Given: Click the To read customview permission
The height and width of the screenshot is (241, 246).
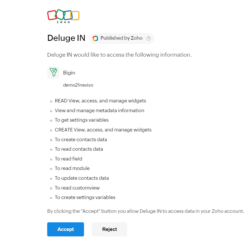Looking at the screenshot, I should (77, 188).
